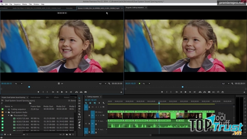The height and width of the screenshot is (139, 247).
Task: Add a marker in the timeline header
Action: click(x=99, y=103)
